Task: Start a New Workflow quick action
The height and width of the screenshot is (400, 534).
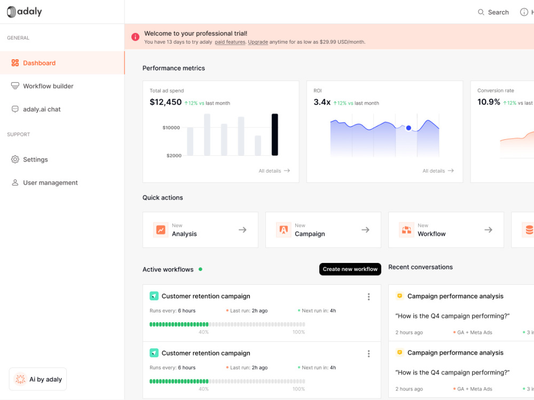Action: (446, 230)
